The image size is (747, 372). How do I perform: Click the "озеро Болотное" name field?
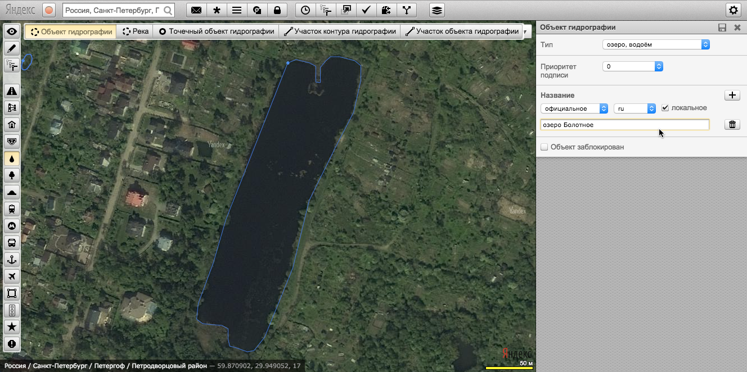(x=624, y=125)
